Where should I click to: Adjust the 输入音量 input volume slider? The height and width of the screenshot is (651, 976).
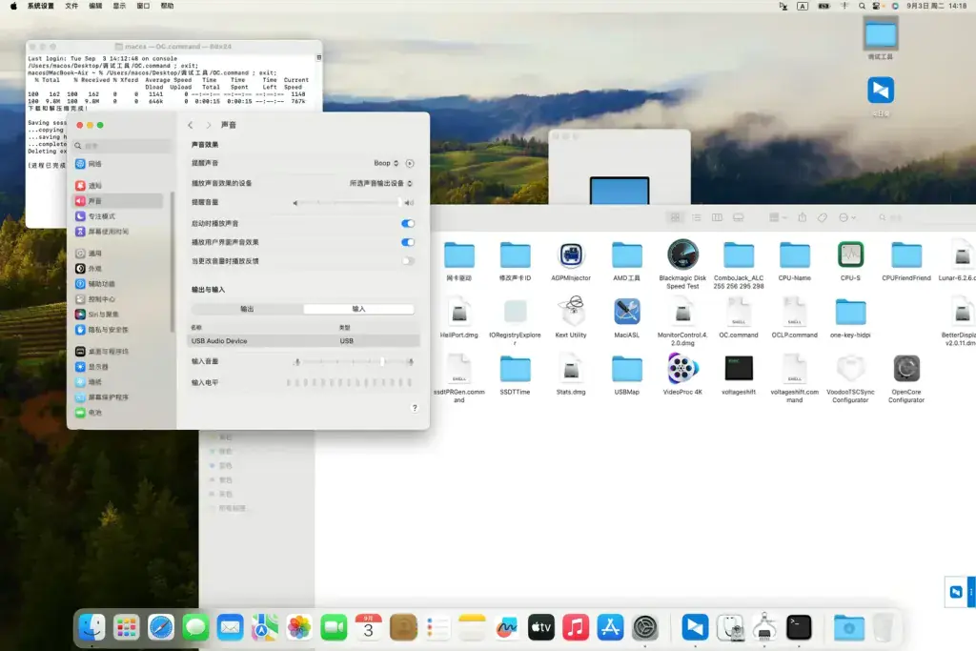353,361
